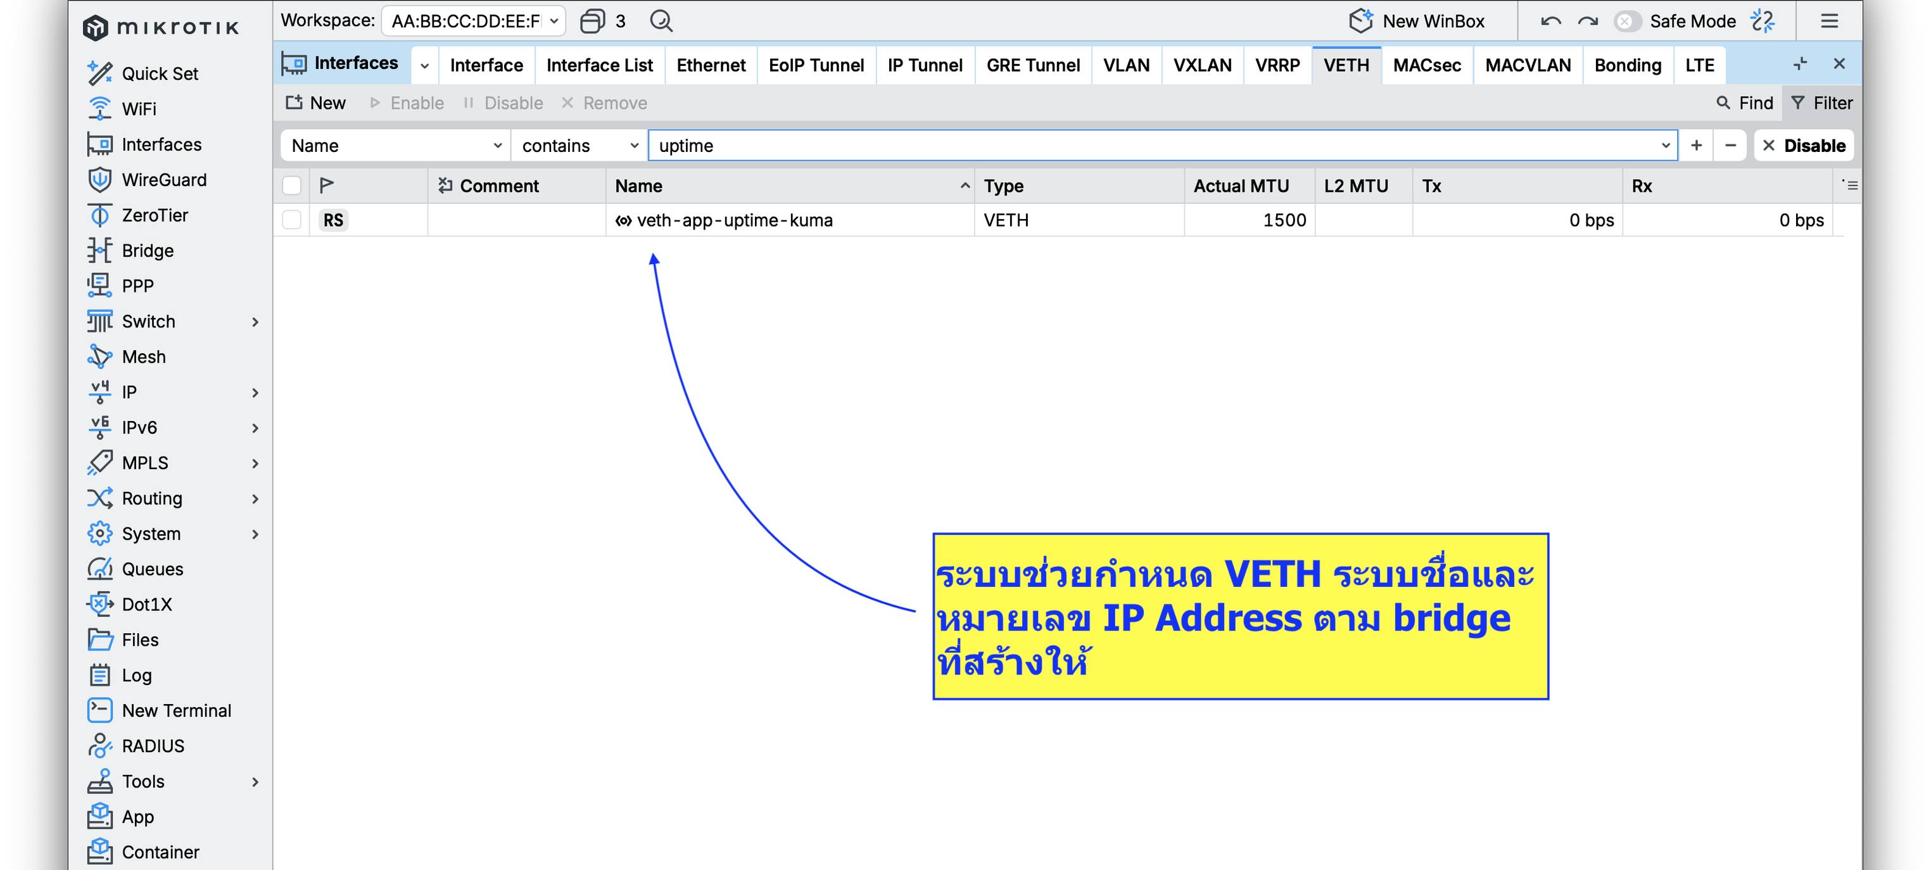Open the column settings icon in table header
The image size is (1931, 870).
(1850, 185)
